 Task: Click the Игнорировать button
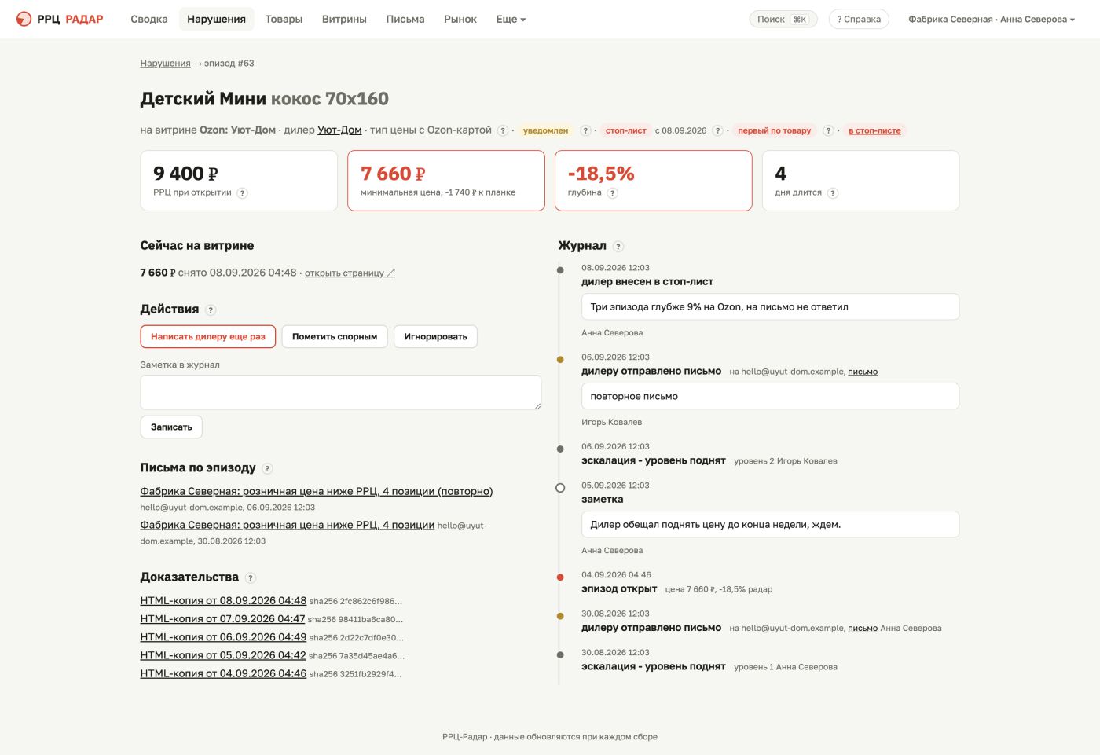(435, 336)
